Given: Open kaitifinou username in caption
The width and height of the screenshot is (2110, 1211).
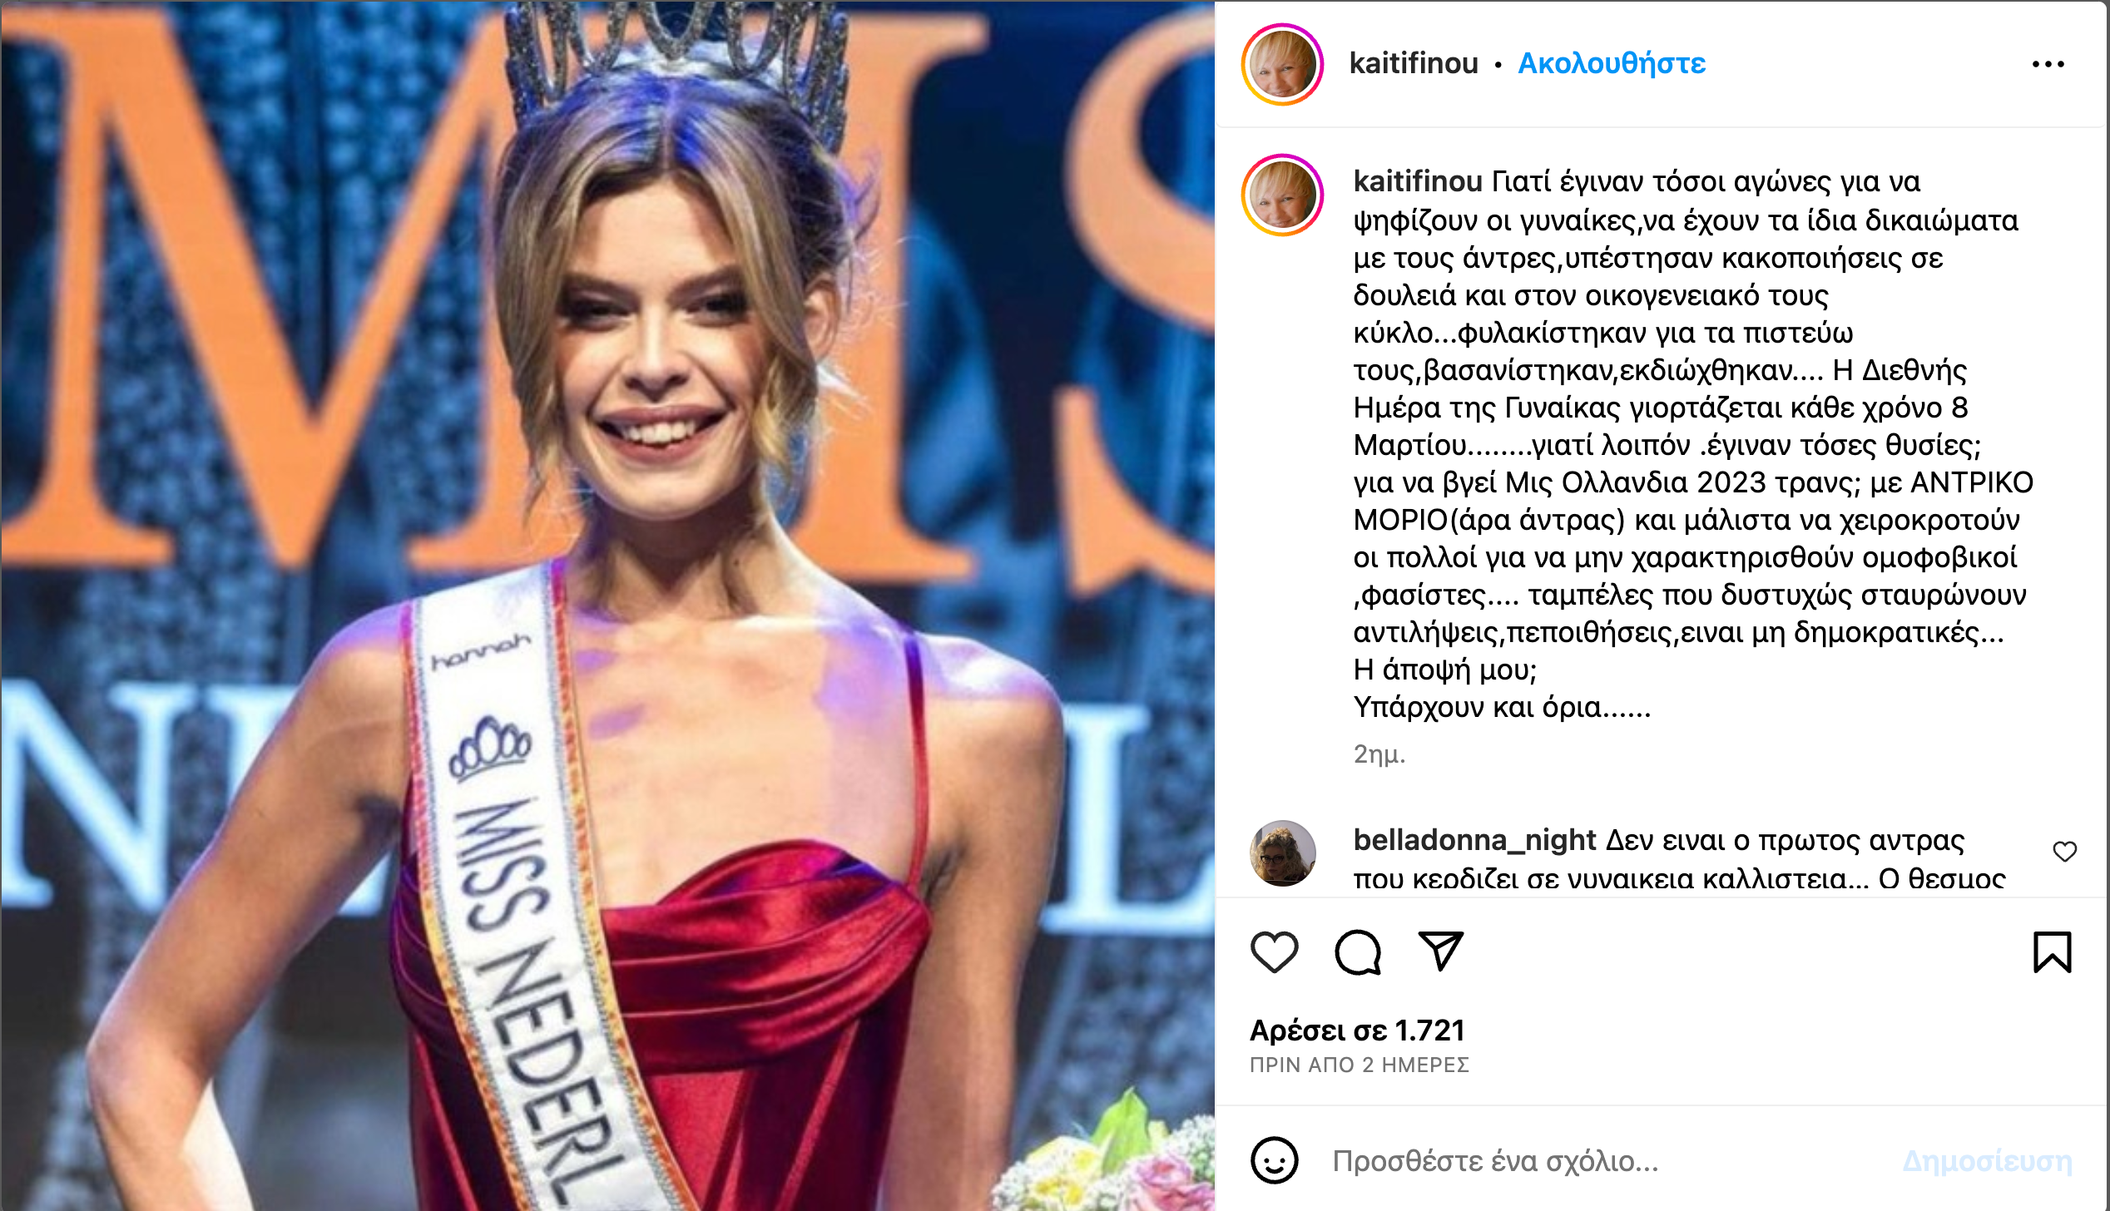Looking at the screenshot, I should click(1418, 180).
